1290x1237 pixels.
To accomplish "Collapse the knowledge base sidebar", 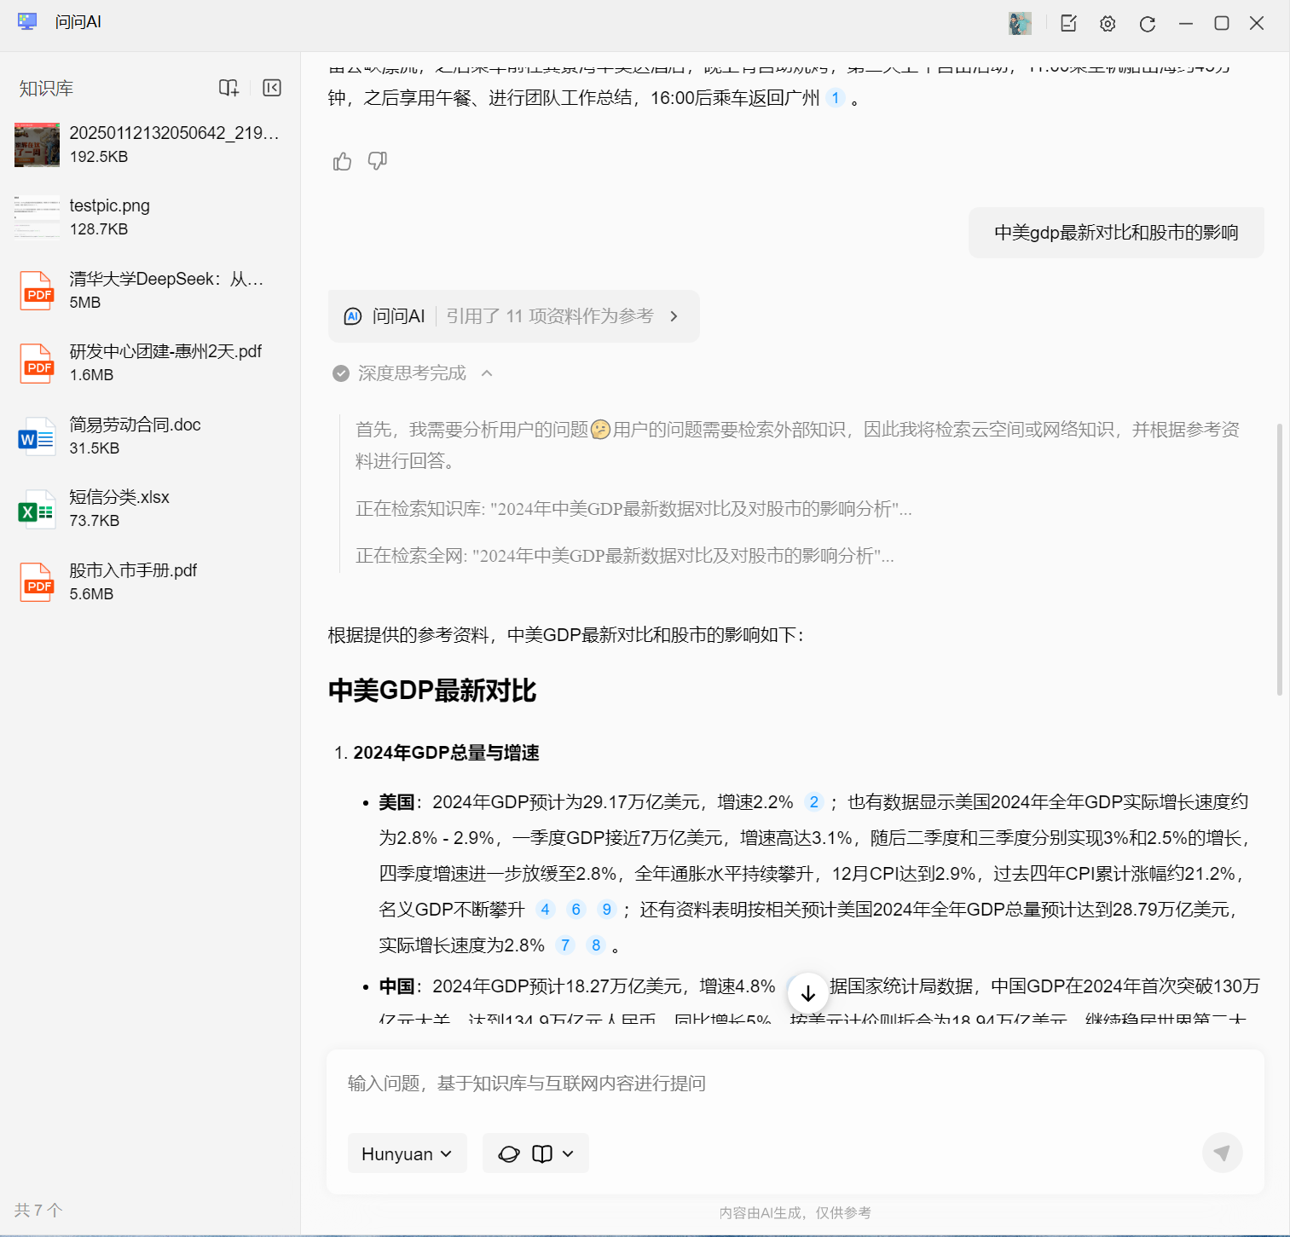I will pos(271,88).
